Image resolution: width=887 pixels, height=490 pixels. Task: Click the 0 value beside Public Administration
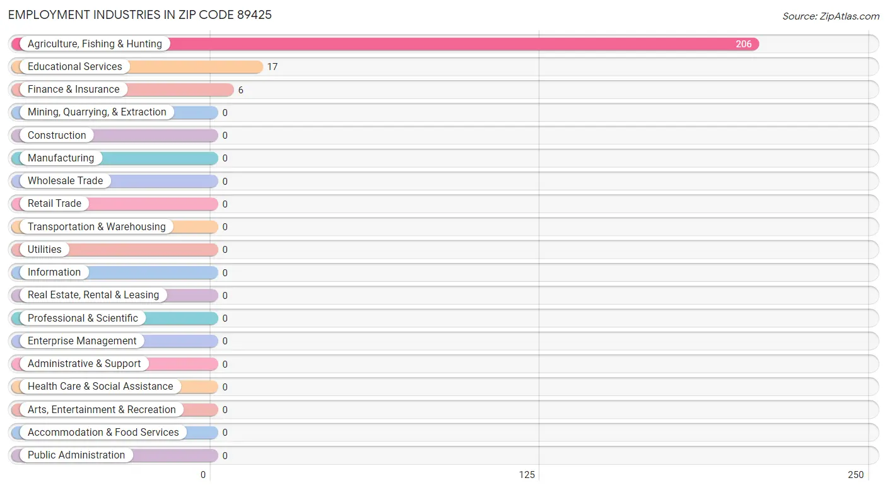[x=225, y=455]
